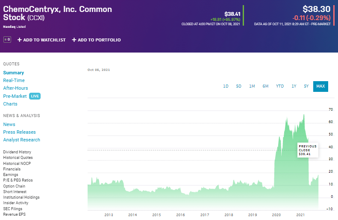Open the News link
Image resolution: width=338 pixels, height=220 pixels.
pyautogui.click(x=9, y=124)
